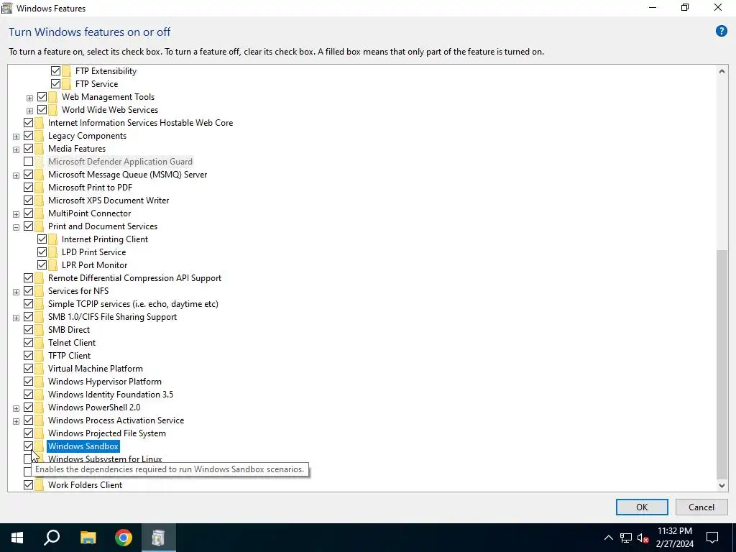This screenshot has width=736, height=552.
Task: Open the help question mark icon
Action: pyautogui.click(x=721, y=32)
